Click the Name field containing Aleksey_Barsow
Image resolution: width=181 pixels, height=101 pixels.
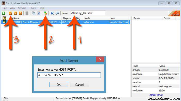88,13
